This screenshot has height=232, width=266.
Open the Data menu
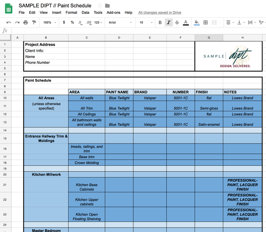click(x=85, y=12)
